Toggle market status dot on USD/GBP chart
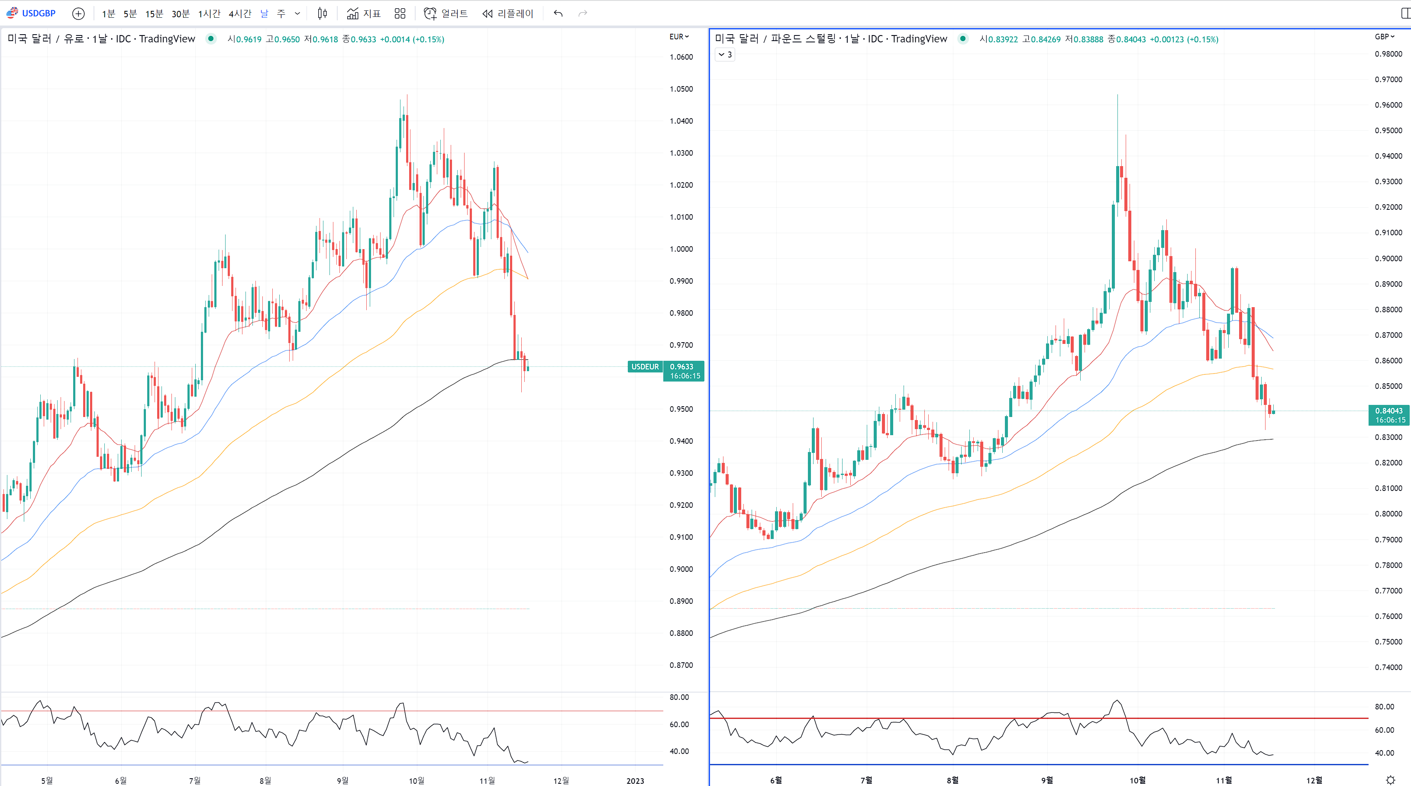Viewport: 1411px width, 786px height. 963,39
